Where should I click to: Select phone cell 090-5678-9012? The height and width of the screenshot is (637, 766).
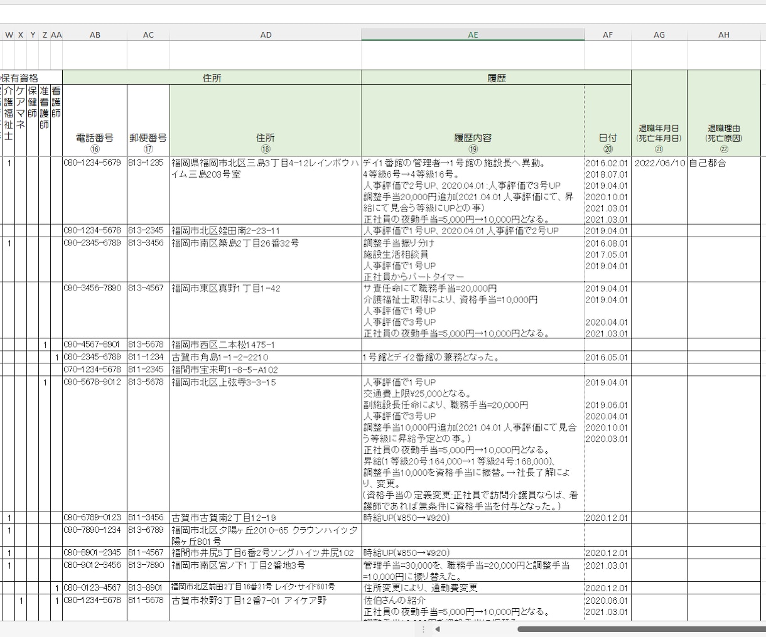coord(95,444)
